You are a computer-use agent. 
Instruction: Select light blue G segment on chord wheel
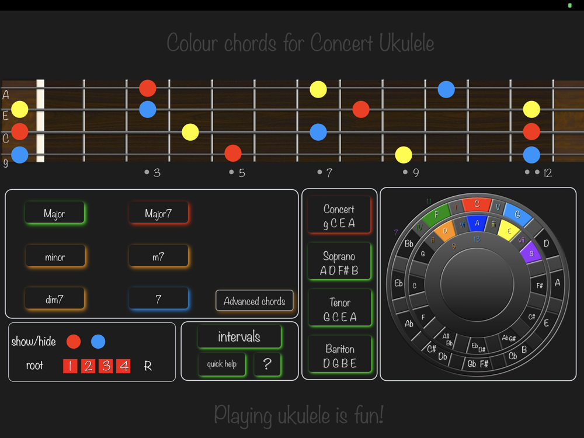pos(517,214)
